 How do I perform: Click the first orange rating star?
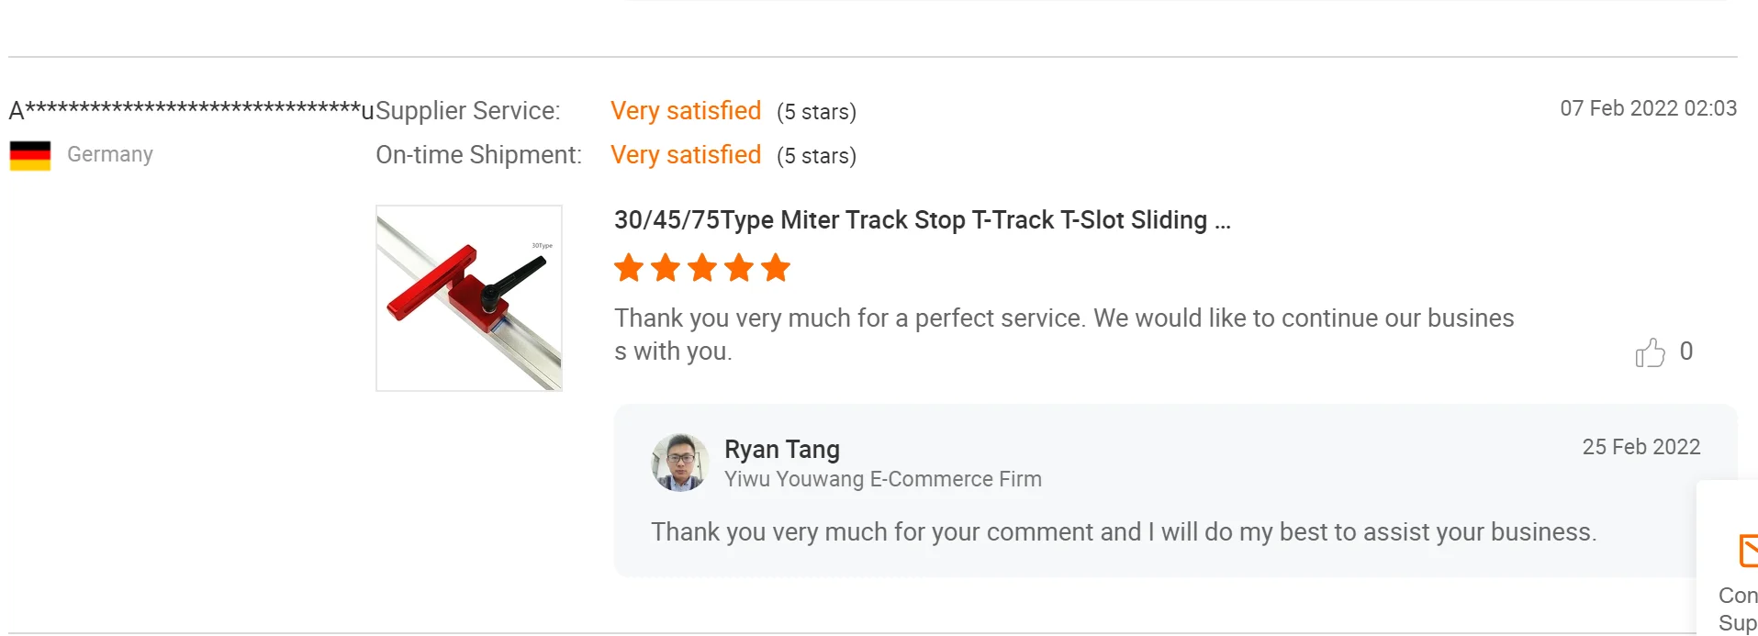tap(629, 268)
